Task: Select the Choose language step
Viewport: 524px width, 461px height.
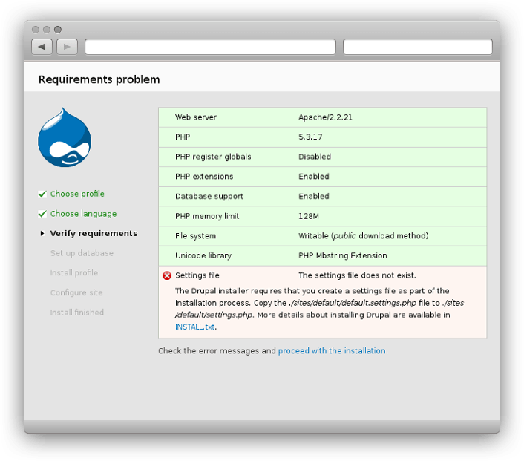Action: (x=84, y=214)
